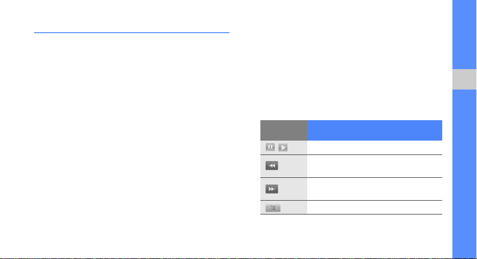This screenshot has height=259, width=477.
Task: Click the empty cell beside the list icon
Action: tap(374, 207)
